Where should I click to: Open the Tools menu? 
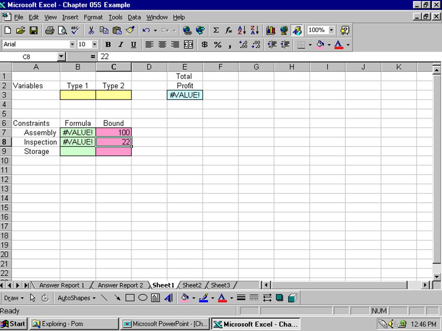coord(115,17)
